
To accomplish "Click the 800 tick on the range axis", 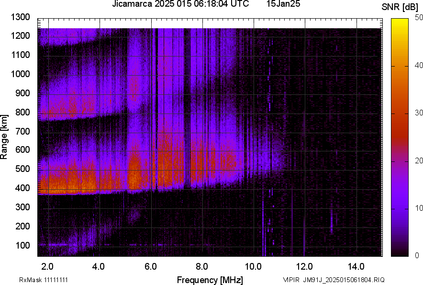I will point(24,113).
